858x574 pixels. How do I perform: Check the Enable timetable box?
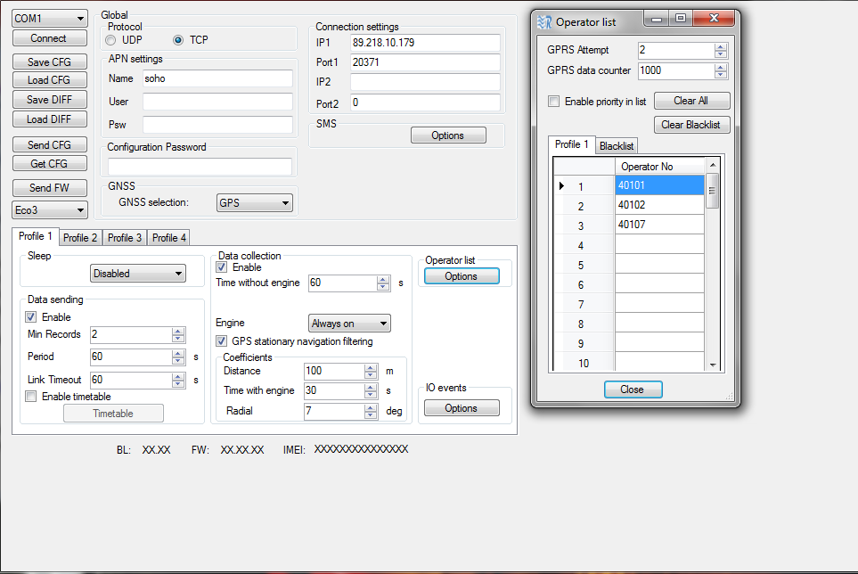click(x=31, y=397)
